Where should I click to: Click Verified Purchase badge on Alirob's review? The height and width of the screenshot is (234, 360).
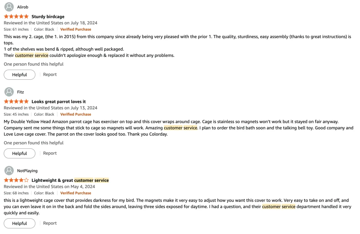point(76,29)
